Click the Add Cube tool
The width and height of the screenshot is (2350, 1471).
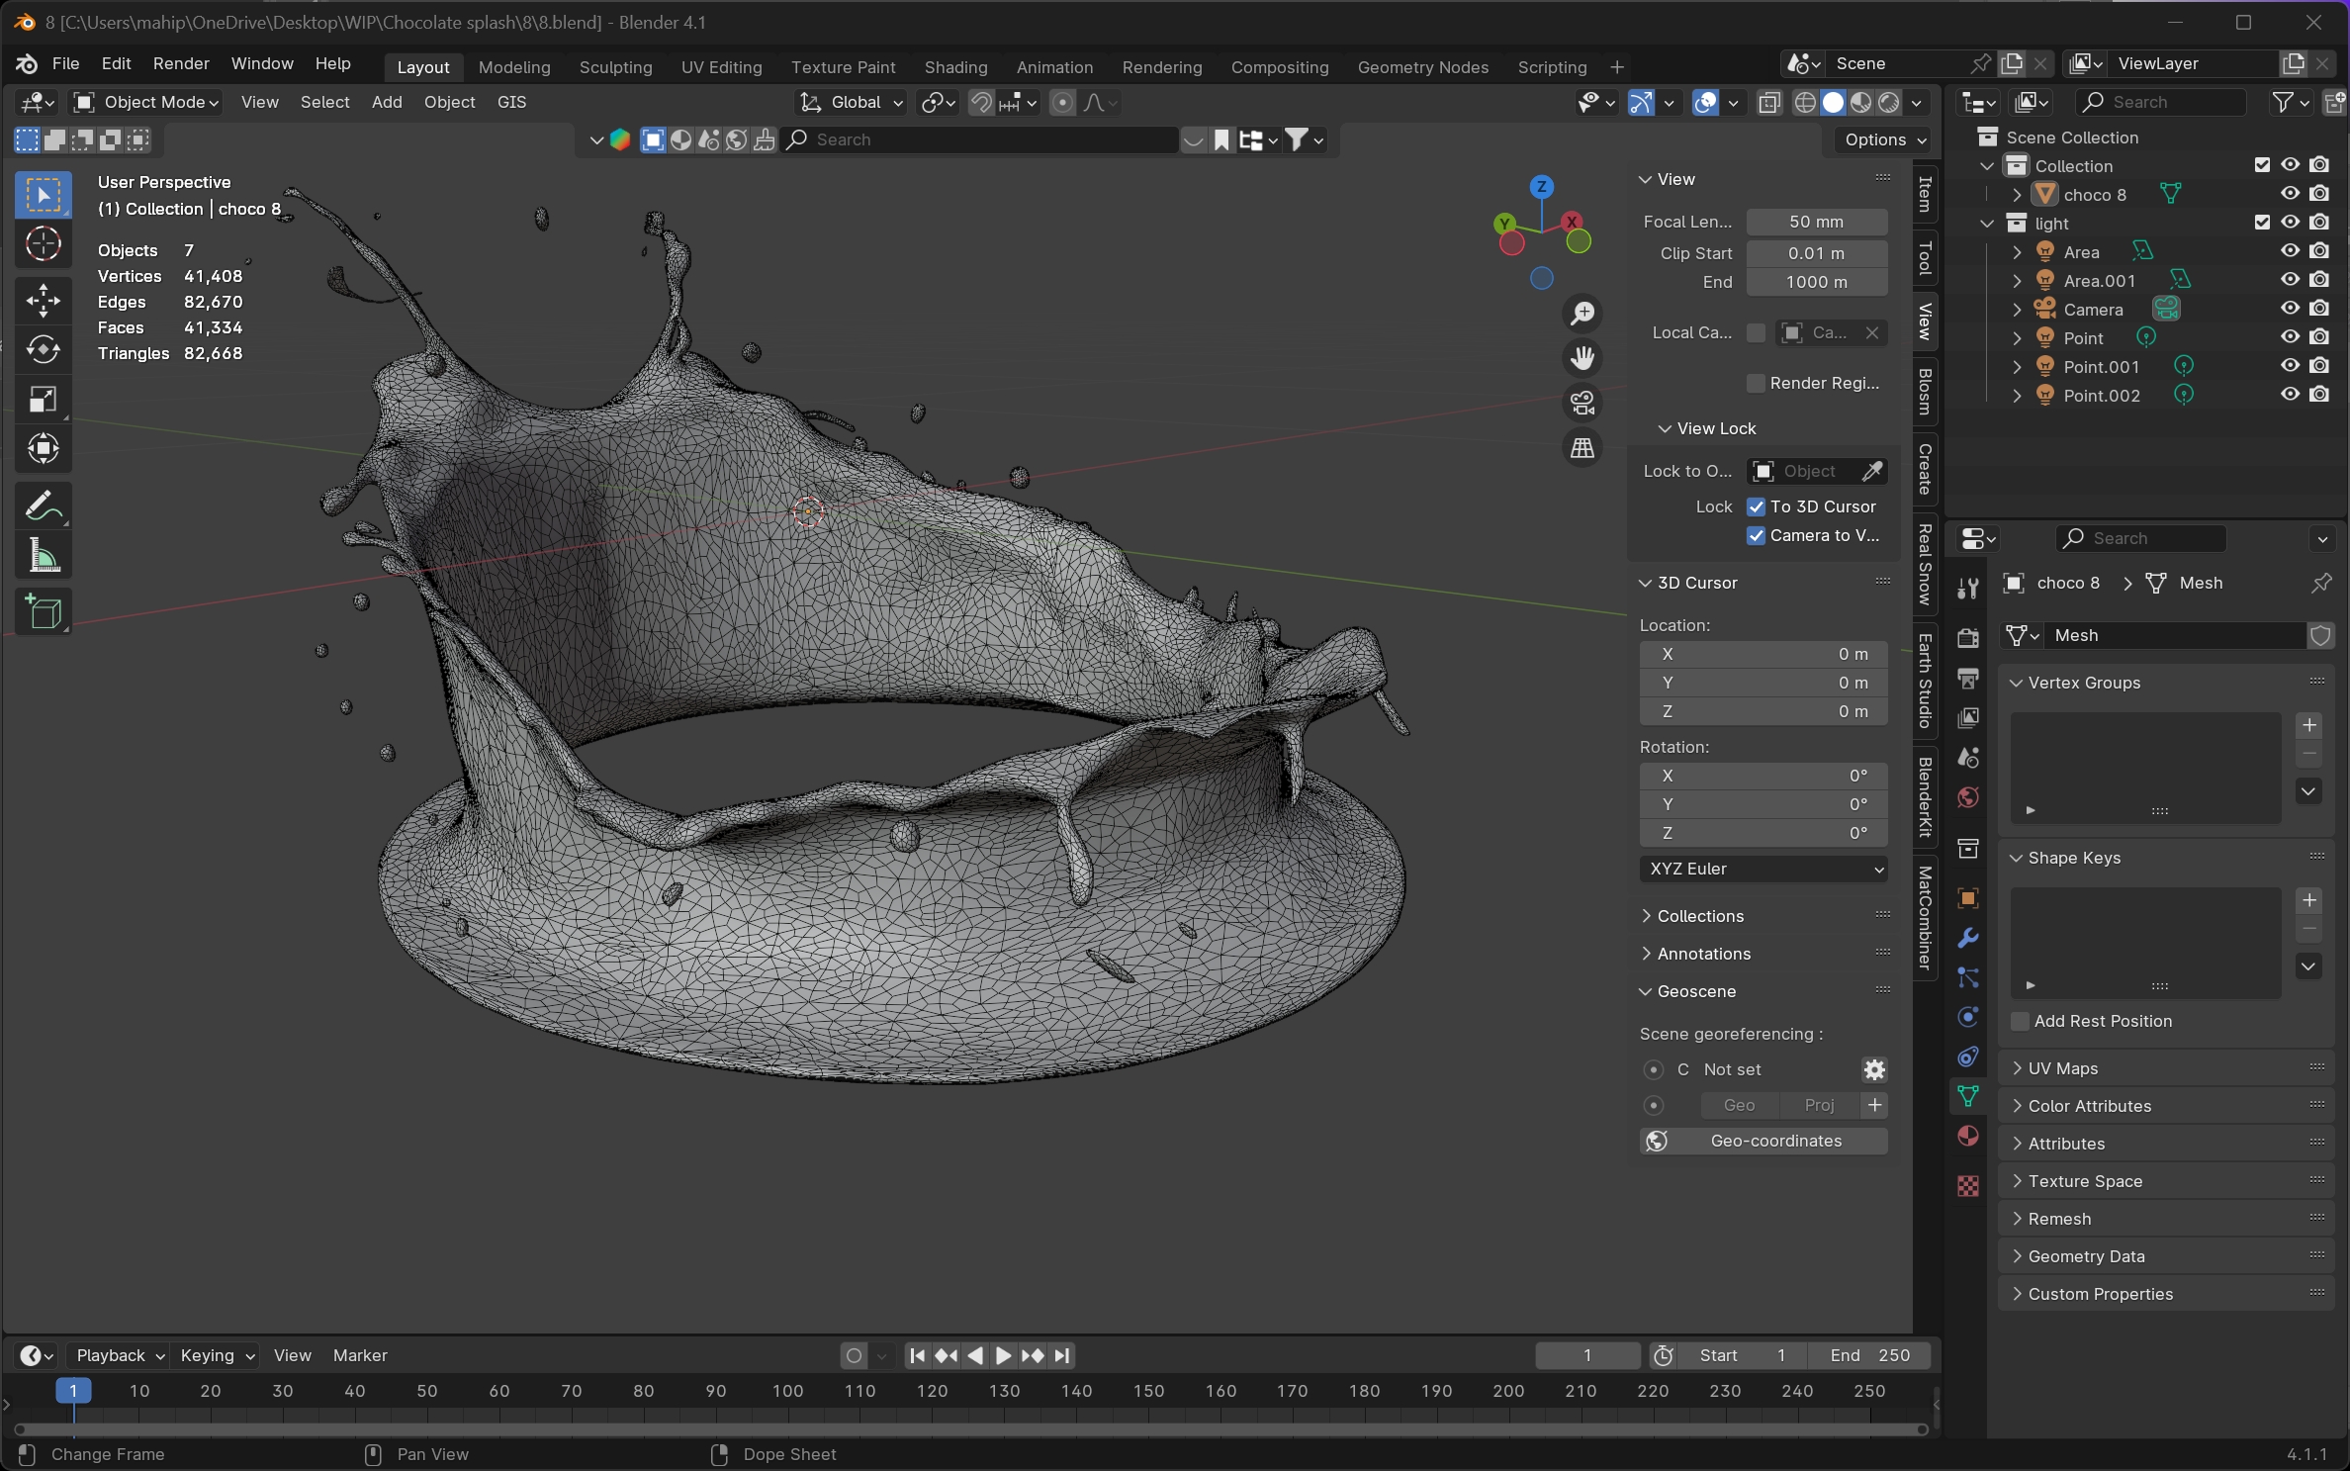[43, 612]
